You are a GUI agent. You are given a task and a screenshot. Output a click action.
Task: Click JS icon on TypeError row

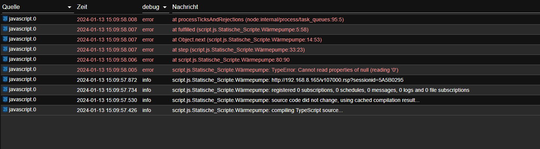(x=5, y=69)
